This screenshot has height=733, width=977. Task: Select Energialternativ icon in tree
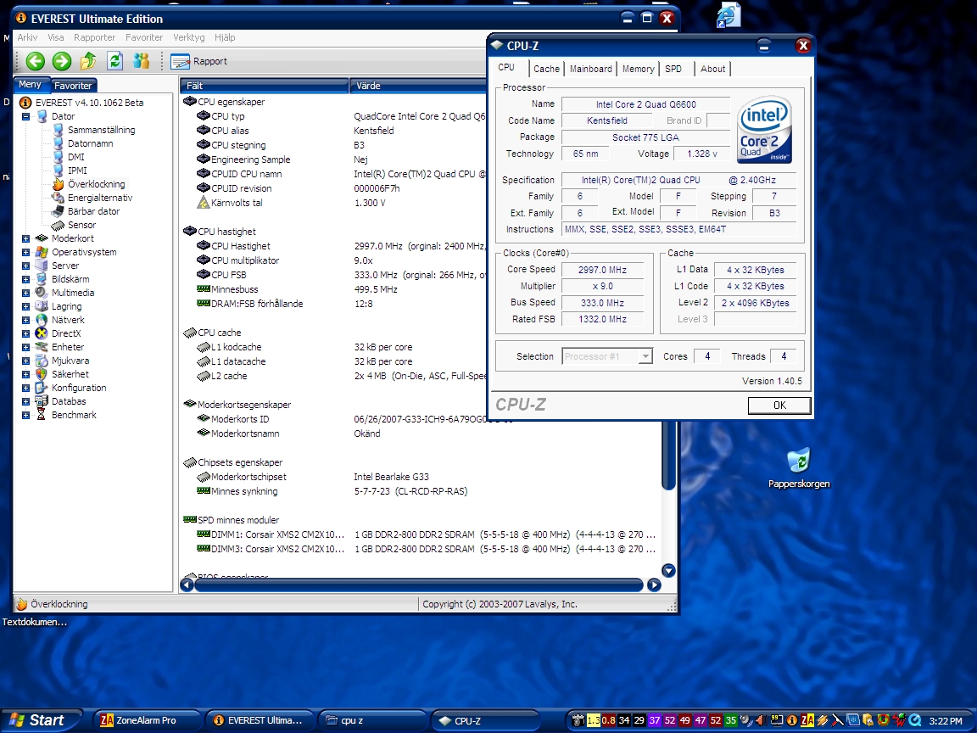(58, 198)
